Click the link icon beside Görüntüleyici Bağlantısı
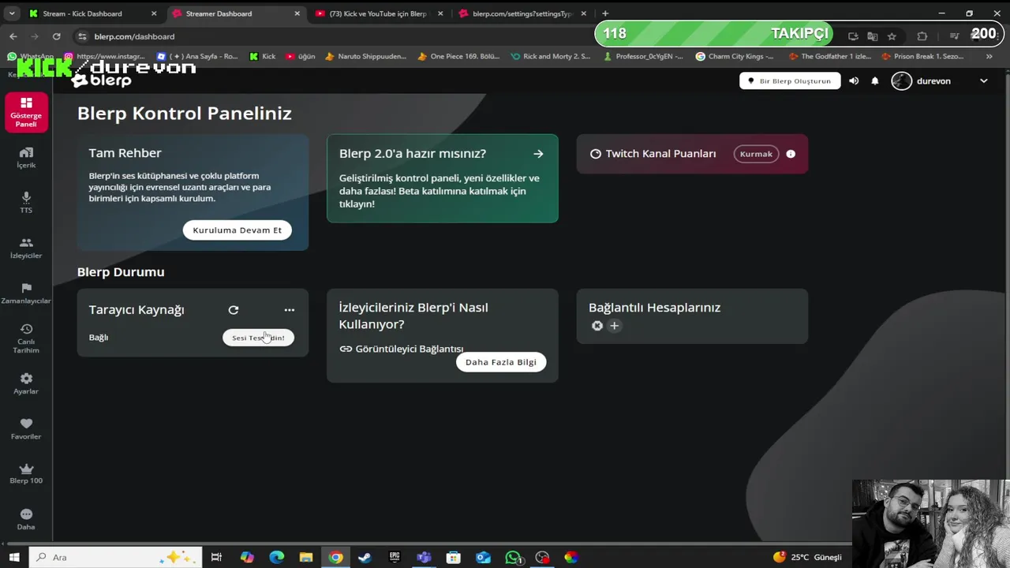The image size is (1010, 568). coord(346,349)
